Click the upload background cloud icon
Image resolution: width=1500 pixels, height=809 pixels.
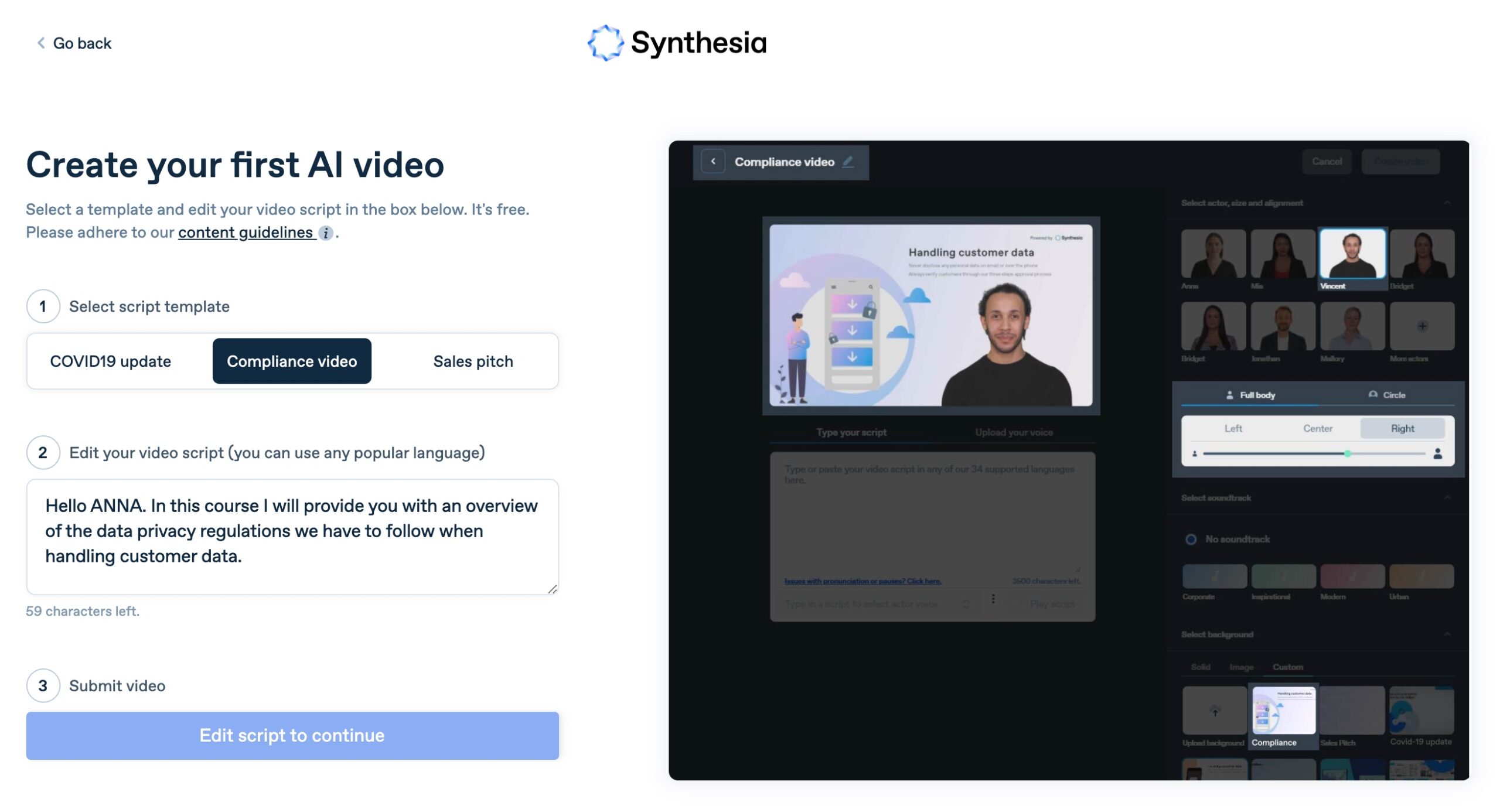click(x=1214, y=710)
